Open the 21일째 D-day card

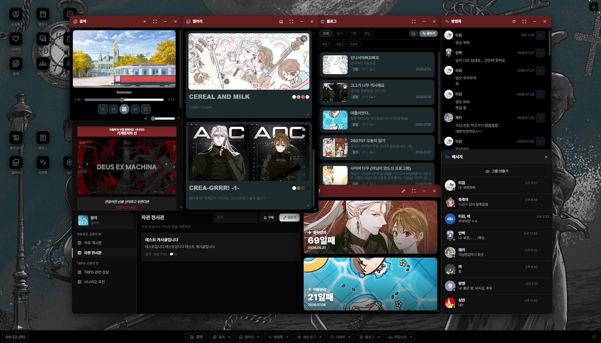(370, 284)
